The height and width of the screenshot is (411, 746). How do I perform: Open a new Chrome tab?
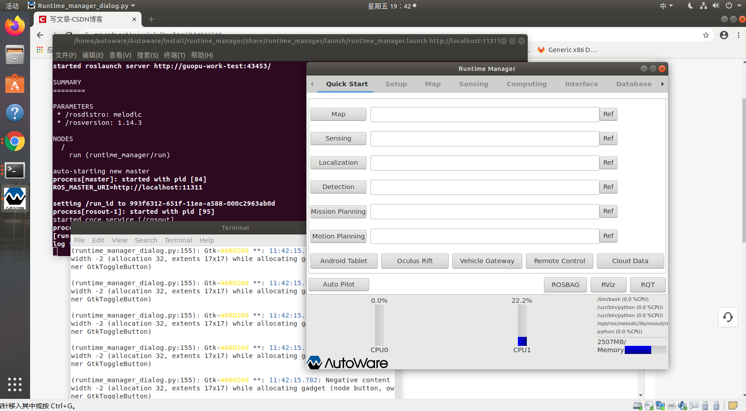(151, 19)
